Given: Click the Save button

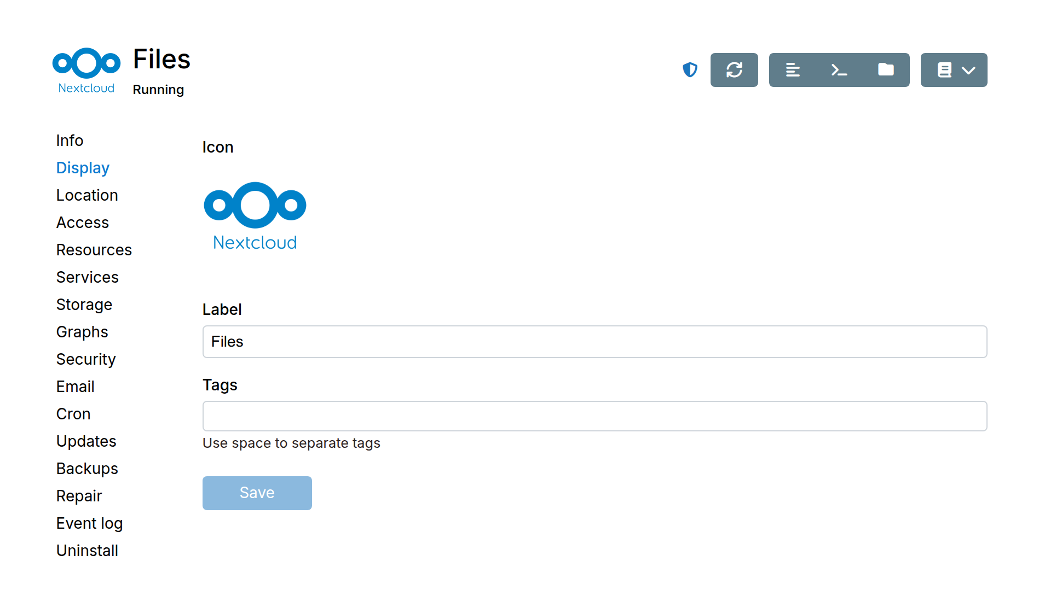Looking at the screenshot, I should 257,493.
